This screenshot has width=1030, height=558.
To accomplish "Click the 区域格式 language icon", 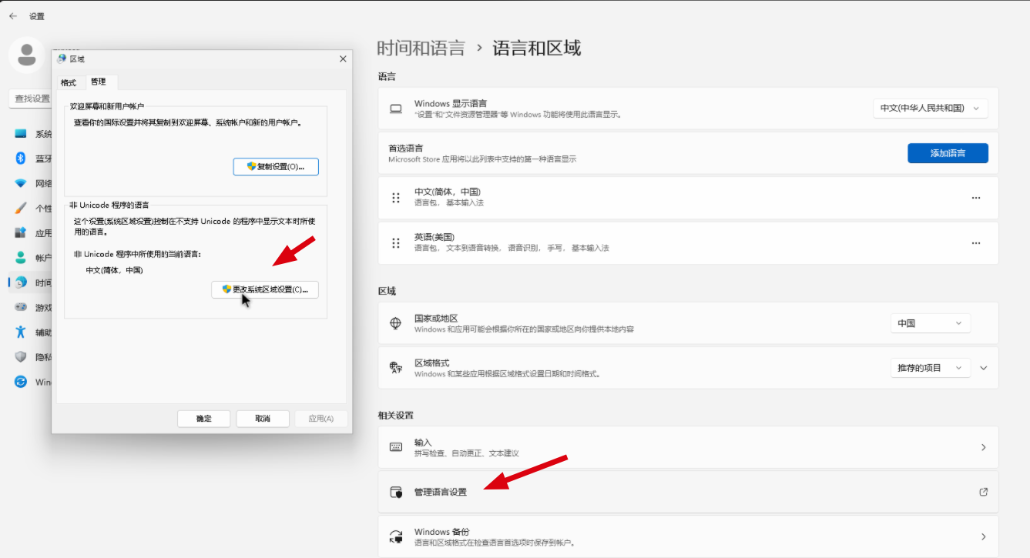I will 396,368.
